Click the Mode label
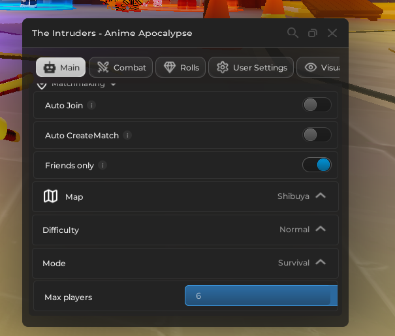This screenshot has width=395, height=336. (x=54, y=264)
